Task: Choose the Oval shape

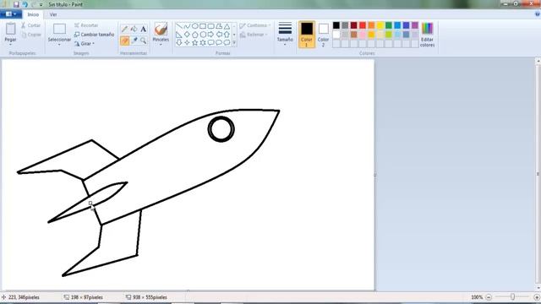Action: click(195, 26)
